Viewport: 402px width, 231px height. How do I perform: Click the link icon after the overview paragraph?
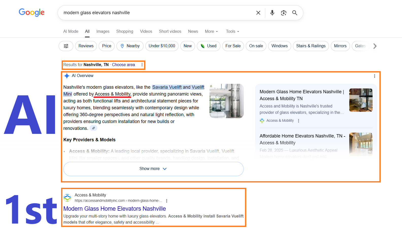[94, 128]
